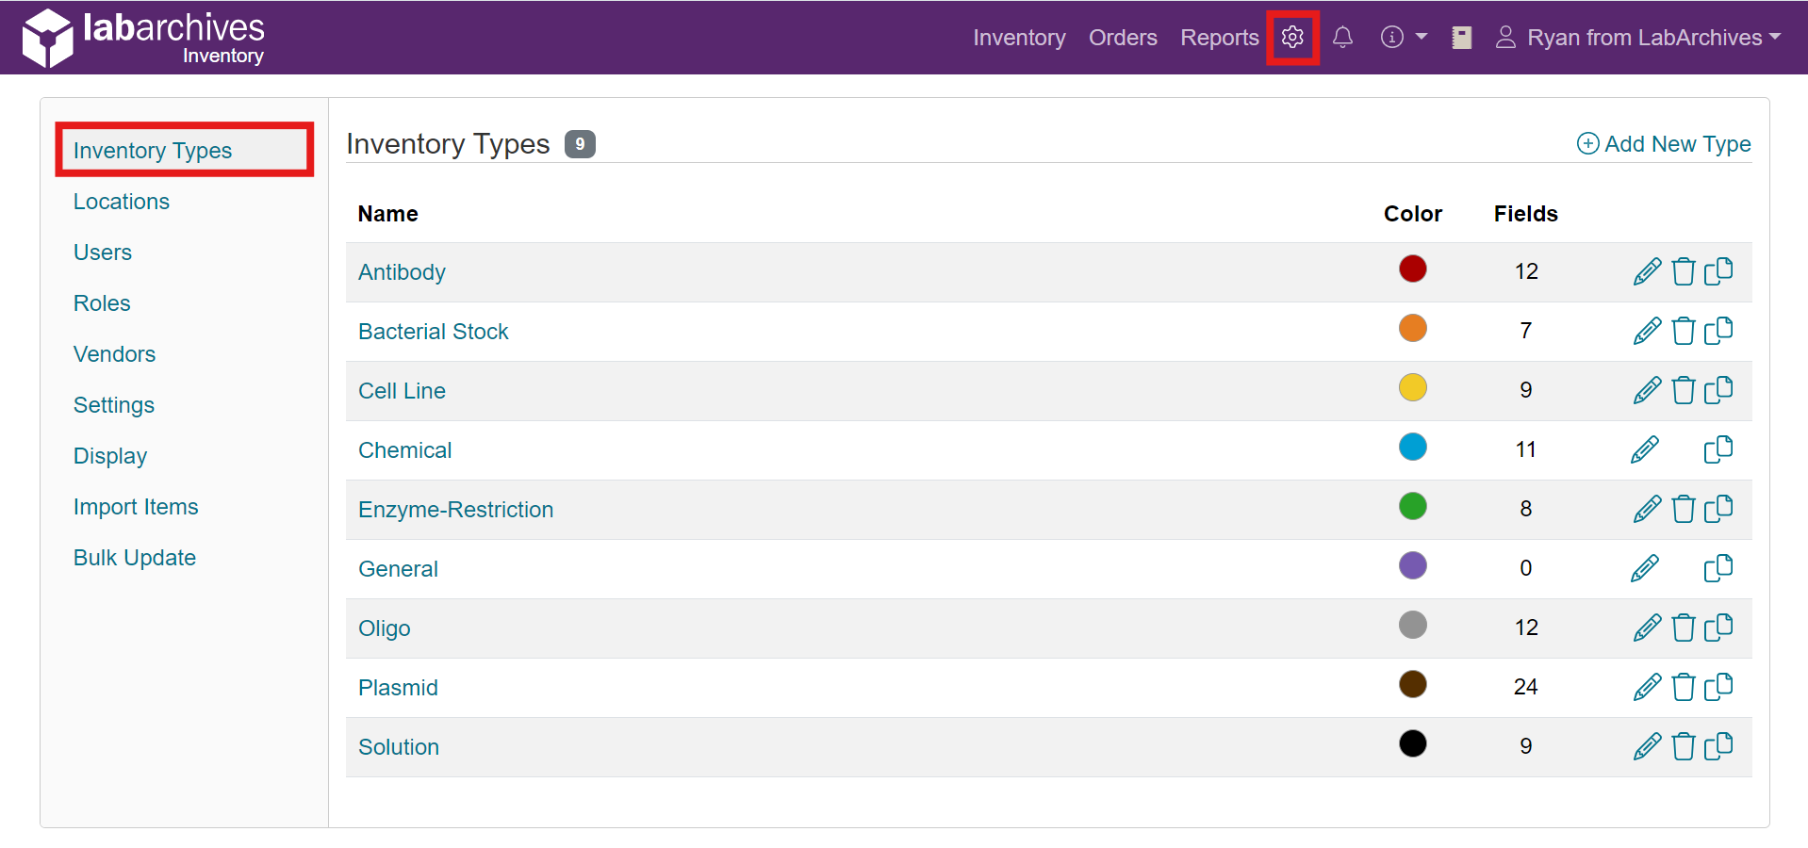The image size is (1808, 848).
Task: Delete the Bacterial Stock inventory type
Action: click(x=1683, y=331)
